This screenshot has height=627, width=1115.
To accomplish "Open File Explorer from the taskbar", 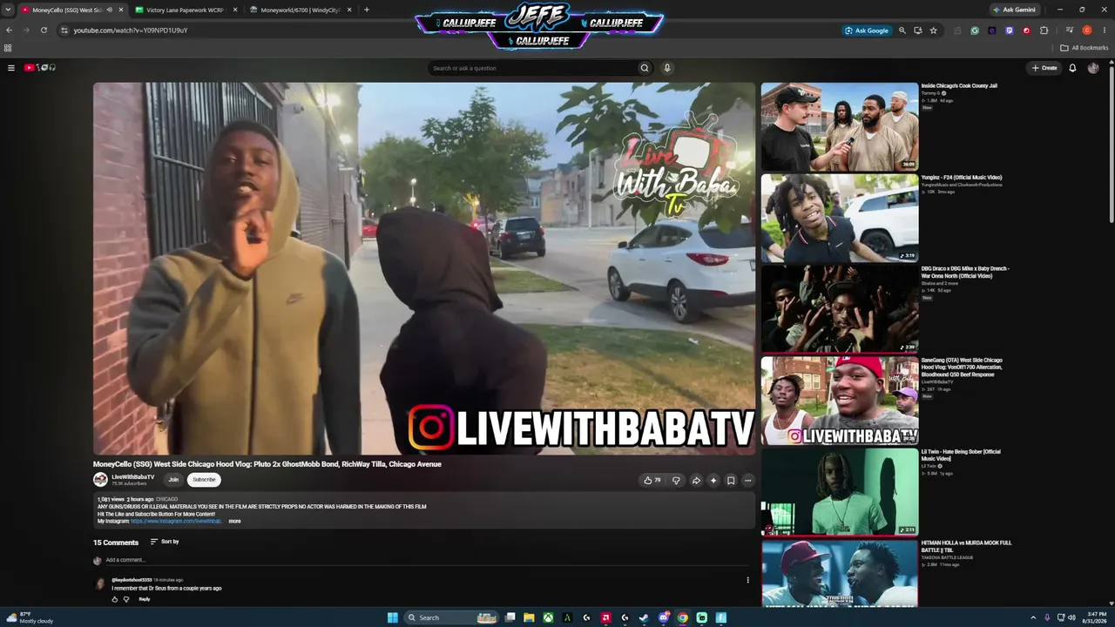I will coord(529,617).
